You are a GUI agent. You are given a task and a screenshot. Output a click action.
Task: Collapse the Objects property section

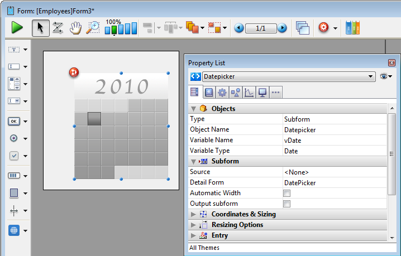(194, 109)
